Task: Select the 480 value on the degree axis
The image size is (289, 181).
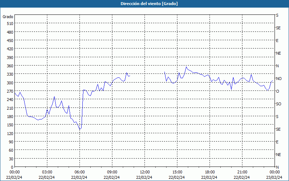Action: coord(10,32)
